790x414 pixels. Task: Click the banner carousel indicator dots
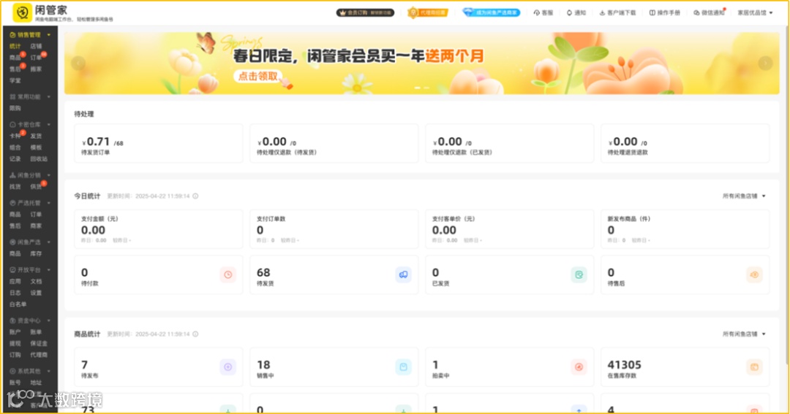[422, 88]
